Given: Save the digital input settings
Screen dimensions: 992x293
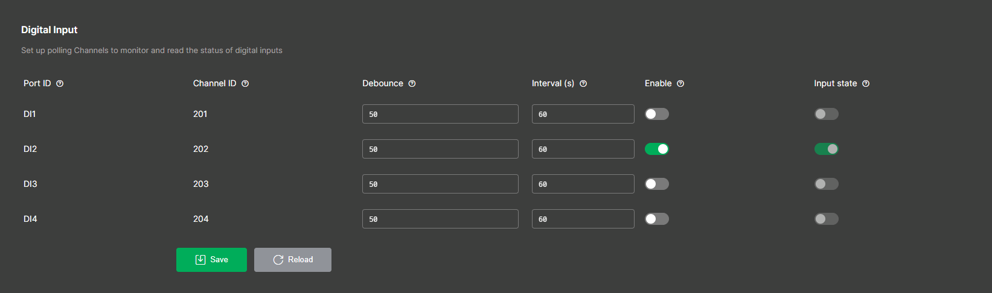Looking at the screenshot, I should (x=211, y=260).
